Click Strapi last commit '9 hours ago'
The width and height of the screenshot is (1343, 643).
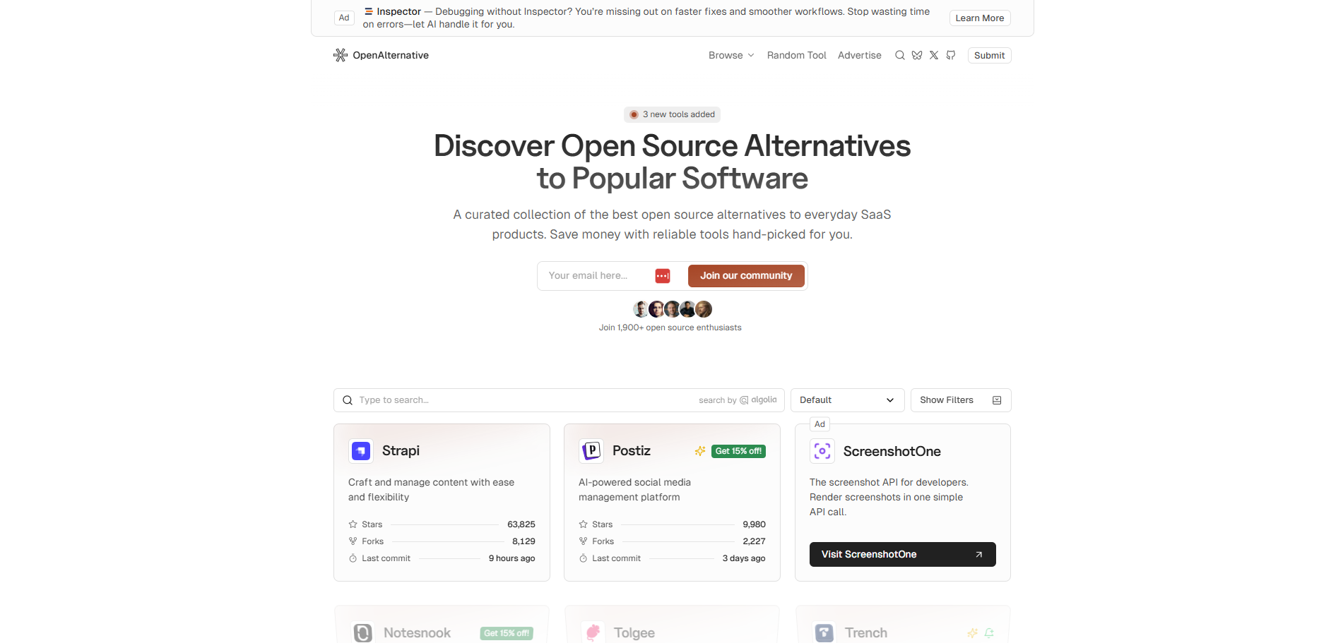coord(511,558)
